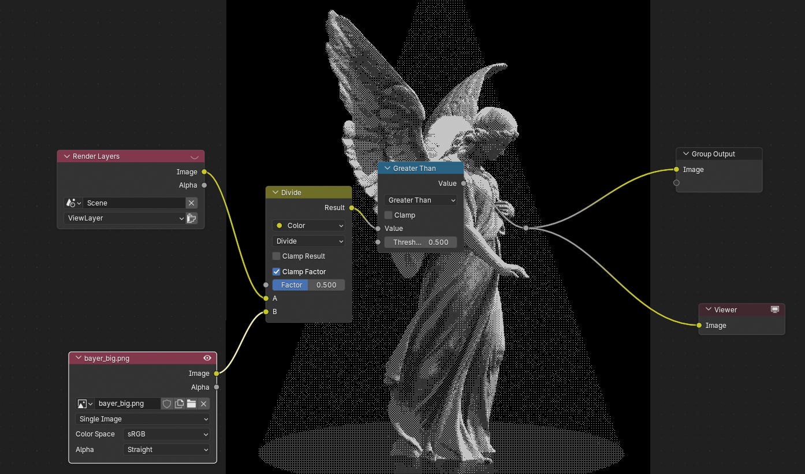Enable the Clamp Result checkbox
805x474 pixels.
277,256
